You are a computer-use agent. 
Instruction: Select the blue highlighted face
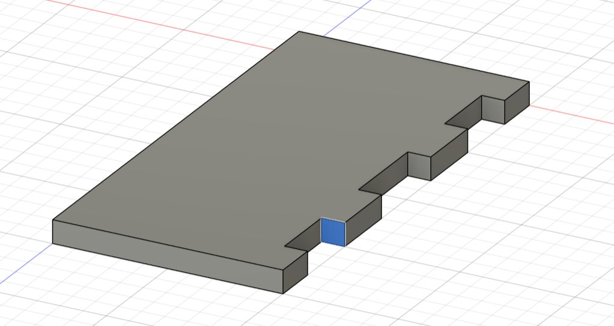coord(333,232)
